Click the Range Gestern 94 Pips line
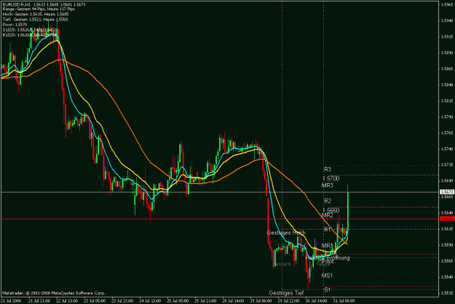 pos(39,9)
